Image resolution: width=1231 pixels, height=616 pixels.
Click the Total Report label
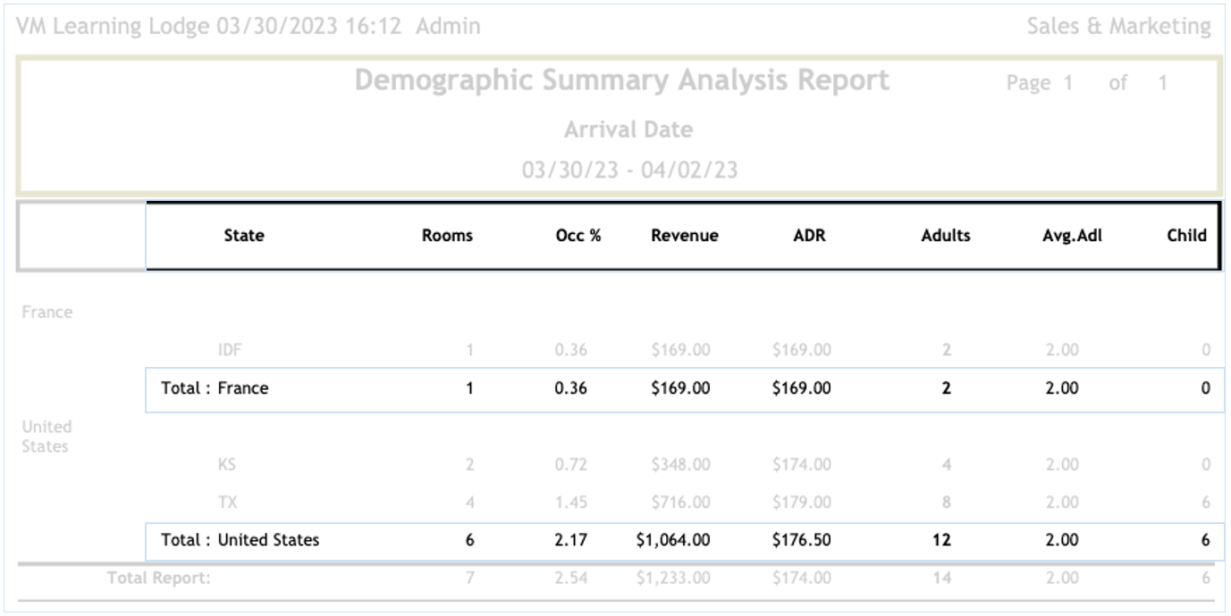158,578
